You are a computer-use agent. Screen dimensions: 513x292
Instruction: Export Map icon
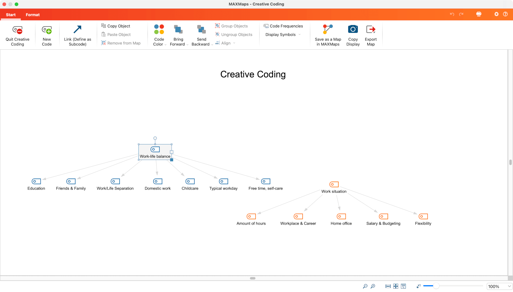click(x=371, y=36)
